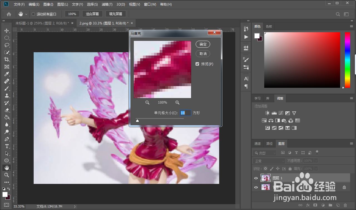Screen dimensions: 356x210
Task: Switch to the Swatches (色板) tab
Action: [269, 26]
